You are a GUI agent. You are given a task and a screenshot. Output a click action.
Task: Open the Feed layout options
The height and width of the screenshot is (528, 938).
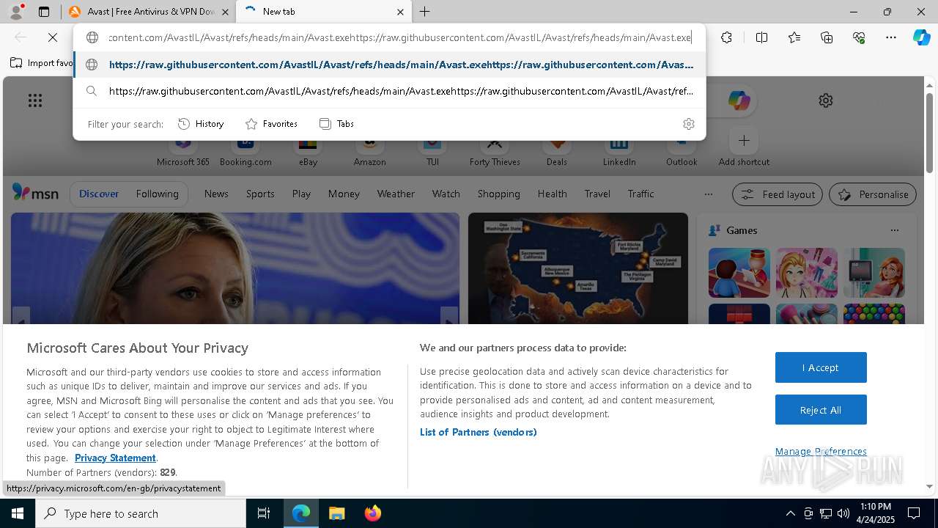coord(778,194)
